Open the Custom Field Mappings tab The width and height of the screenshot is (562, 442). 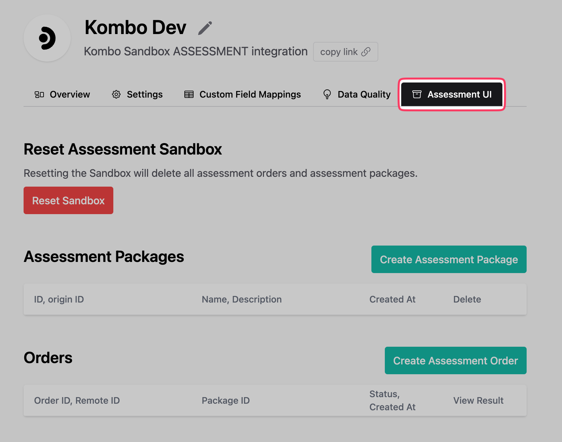click(x=242, y=94)
